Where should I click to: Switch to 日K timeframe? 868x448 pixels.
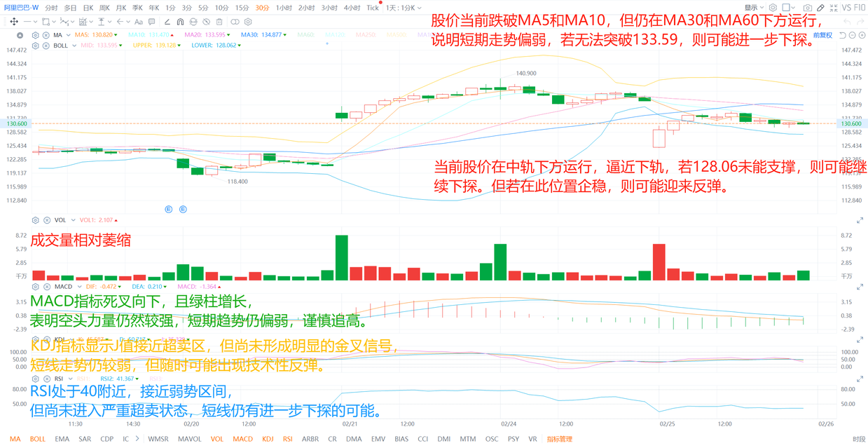tap(88, 8)
